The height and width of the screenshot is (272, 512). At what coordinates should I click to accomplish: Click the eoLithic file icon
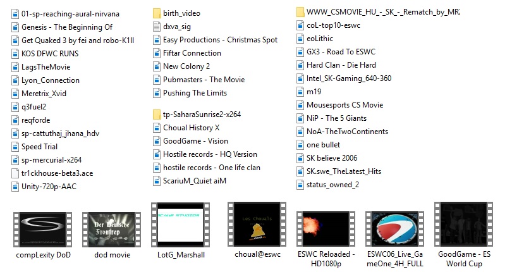[300, 39]
